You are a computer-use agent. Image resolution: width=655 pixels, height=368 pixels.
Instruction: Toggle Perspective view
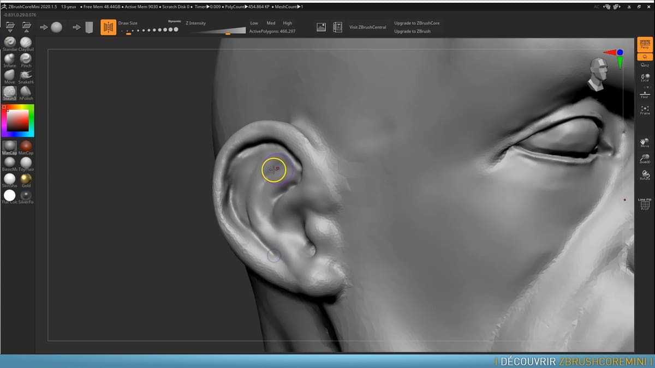point(645,45)
